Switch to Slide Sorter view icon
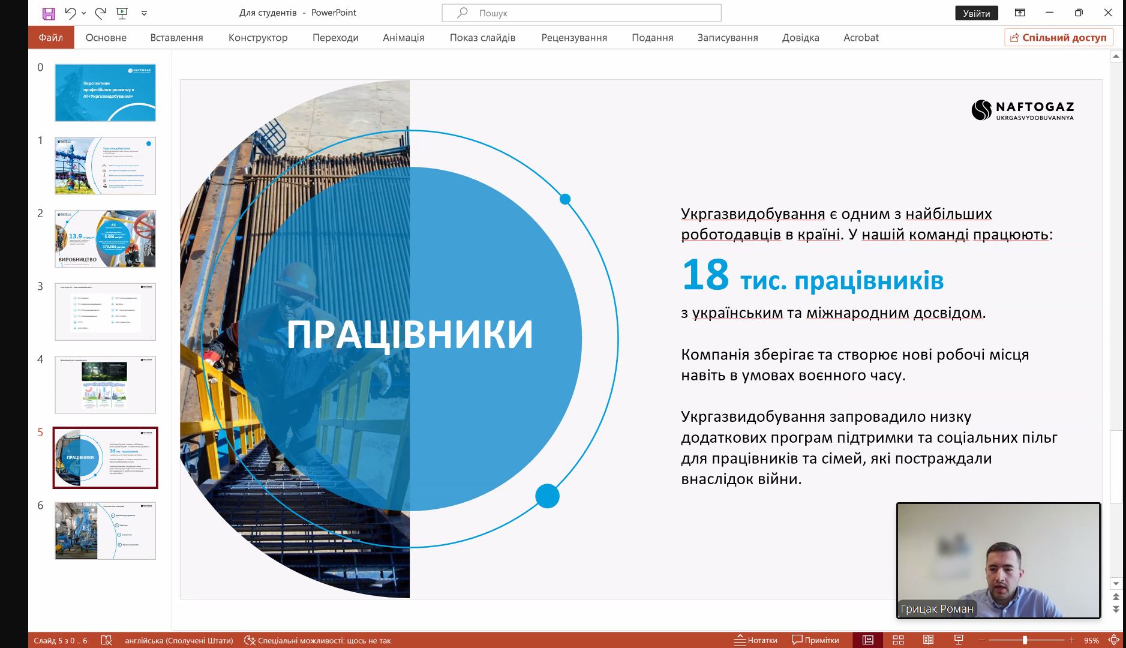1126x648 pixels. click(898, 640)
